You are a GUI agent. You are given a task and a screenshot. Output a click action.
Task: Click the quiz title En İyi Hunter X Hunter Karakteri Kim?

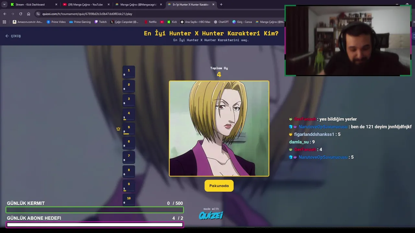tap(211, 33)
